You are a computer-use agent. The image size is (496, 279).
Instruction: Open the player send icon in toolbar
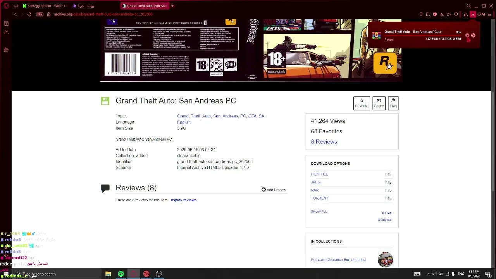(449, 14)
